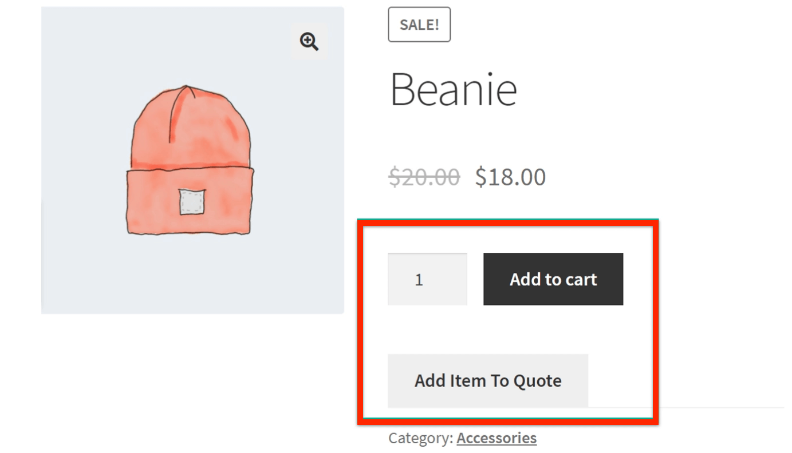Click the crossed-out $20.00 price
Viewport: 792px width, 453px height.
(424, 177)
